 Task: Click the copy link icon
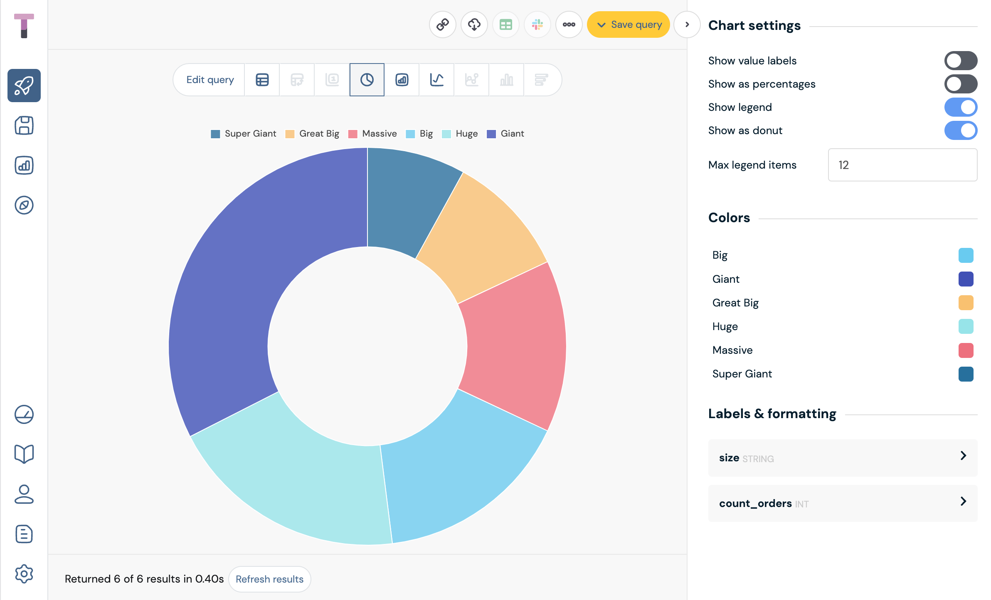[x=442, y=24]
